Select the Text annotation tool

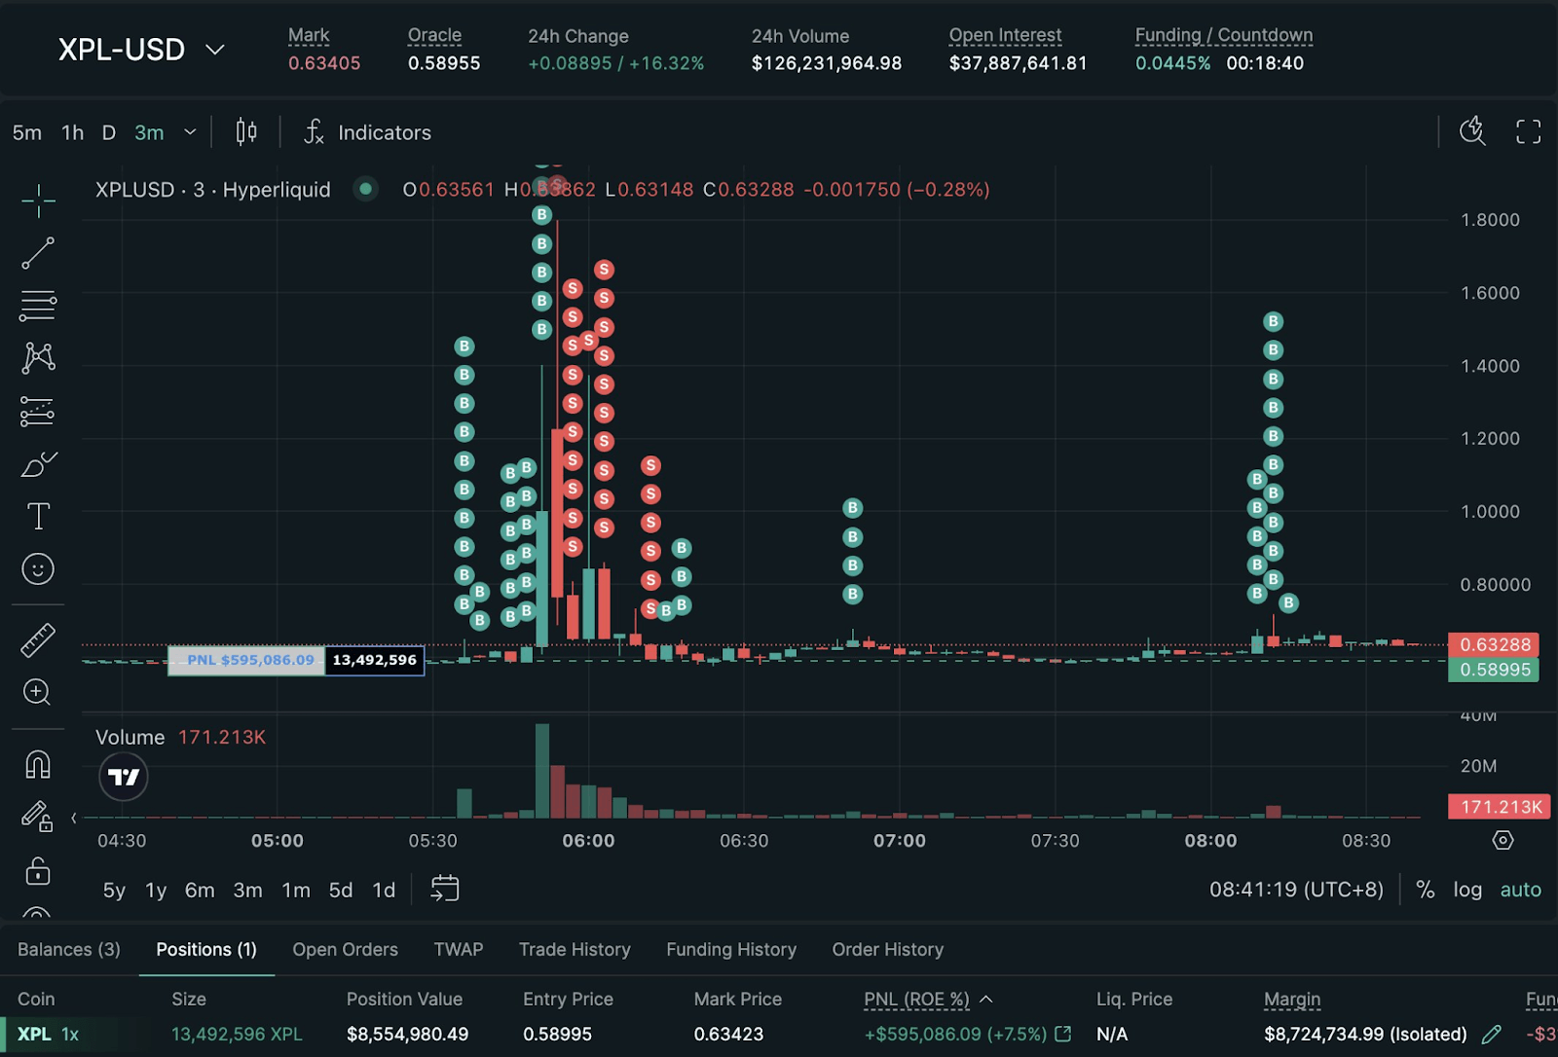click(38, 516)
